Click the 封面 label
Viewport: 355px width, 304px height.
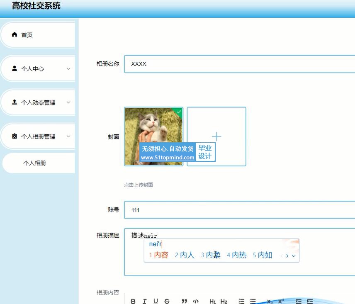pyautogui.click(x=114, y=137)
